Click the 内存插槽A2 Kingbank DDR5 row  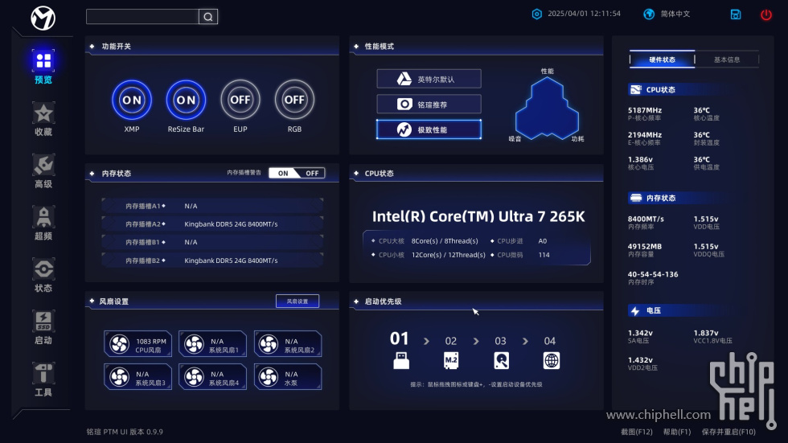(212, 224)
